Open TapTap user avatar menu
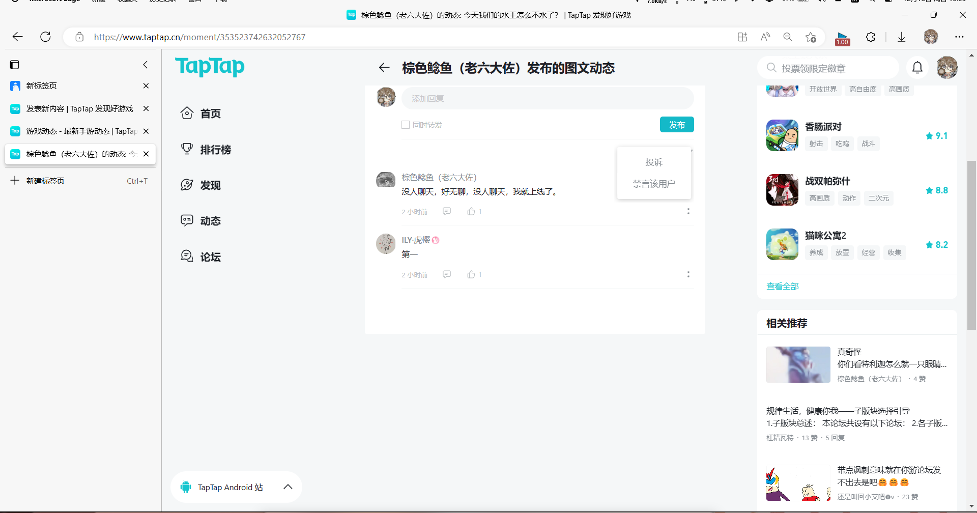 947,68
